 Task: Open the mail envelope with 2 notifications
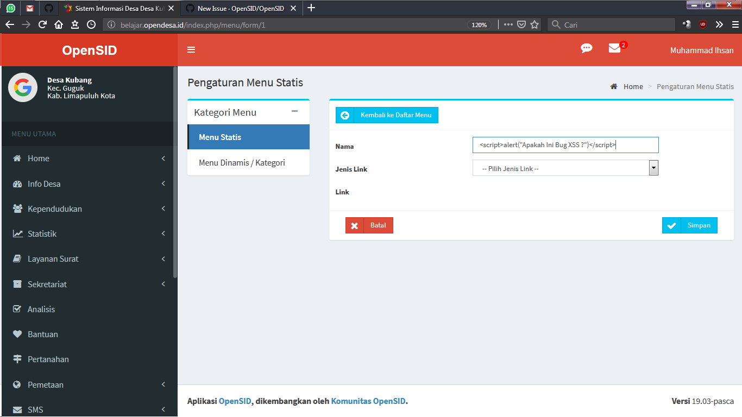coord(617,48)
